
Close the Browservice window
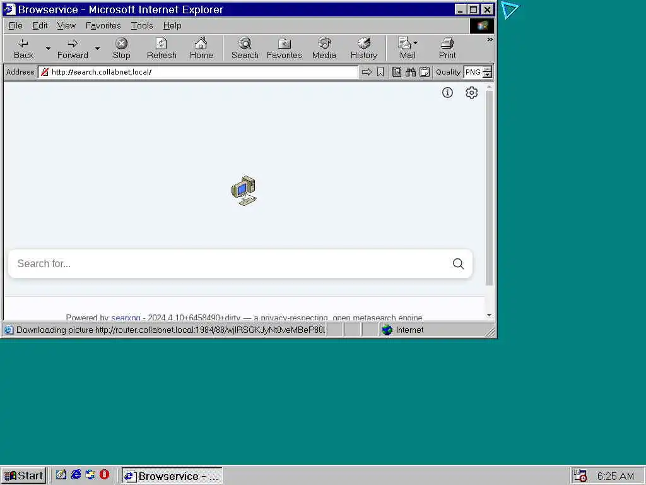click(x=488, y=9)
